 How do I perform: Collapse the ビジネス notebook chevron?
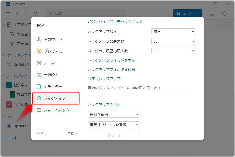(x=3, y=85)
